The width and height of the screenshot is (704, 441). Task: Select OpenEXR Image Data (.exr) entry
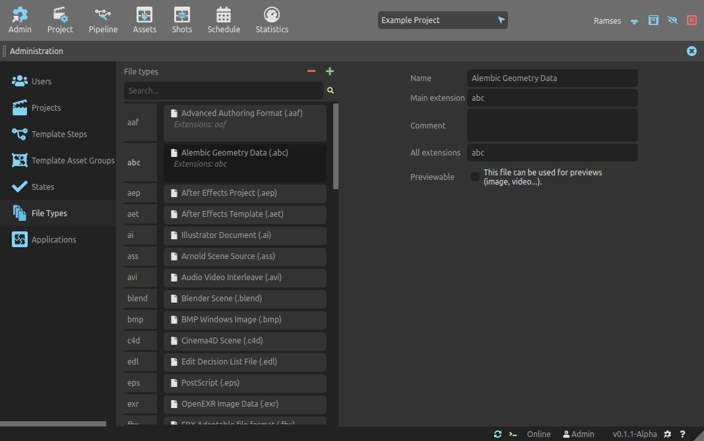click(245, 404)
